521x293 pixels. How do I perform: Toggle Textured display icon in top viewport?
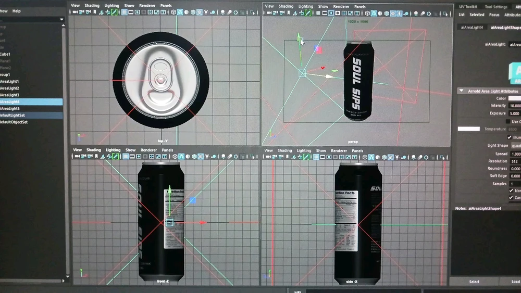[199, 12]
